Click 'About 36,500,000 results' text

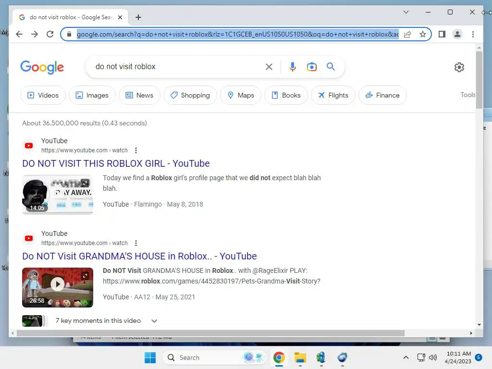pyautogui.click(x=85, y=123)
